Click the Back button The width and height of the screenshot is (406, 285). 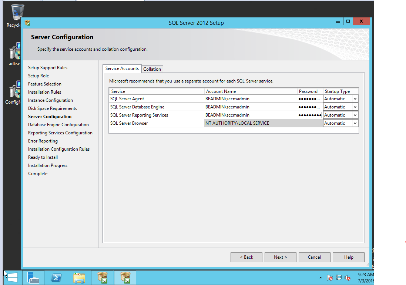point(246,257)
